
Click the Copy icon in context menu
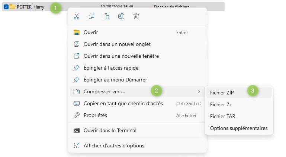91,16
